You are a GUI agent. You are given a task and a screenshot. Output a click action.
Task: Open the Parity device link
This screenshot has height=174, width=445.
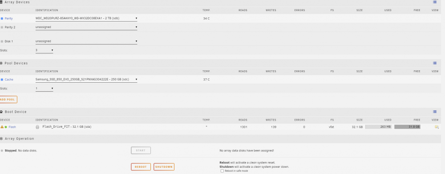pos(8,18)
